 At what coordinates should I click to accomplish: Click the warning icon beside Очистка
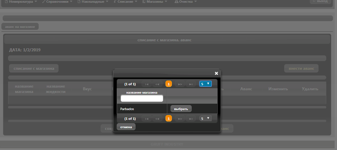[177, 1]
